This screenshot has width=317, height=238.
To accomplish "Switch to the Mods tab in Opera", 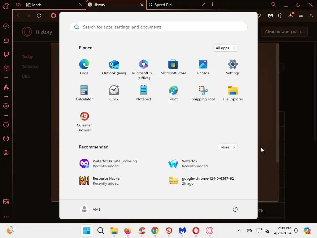I will click(54, 5).
